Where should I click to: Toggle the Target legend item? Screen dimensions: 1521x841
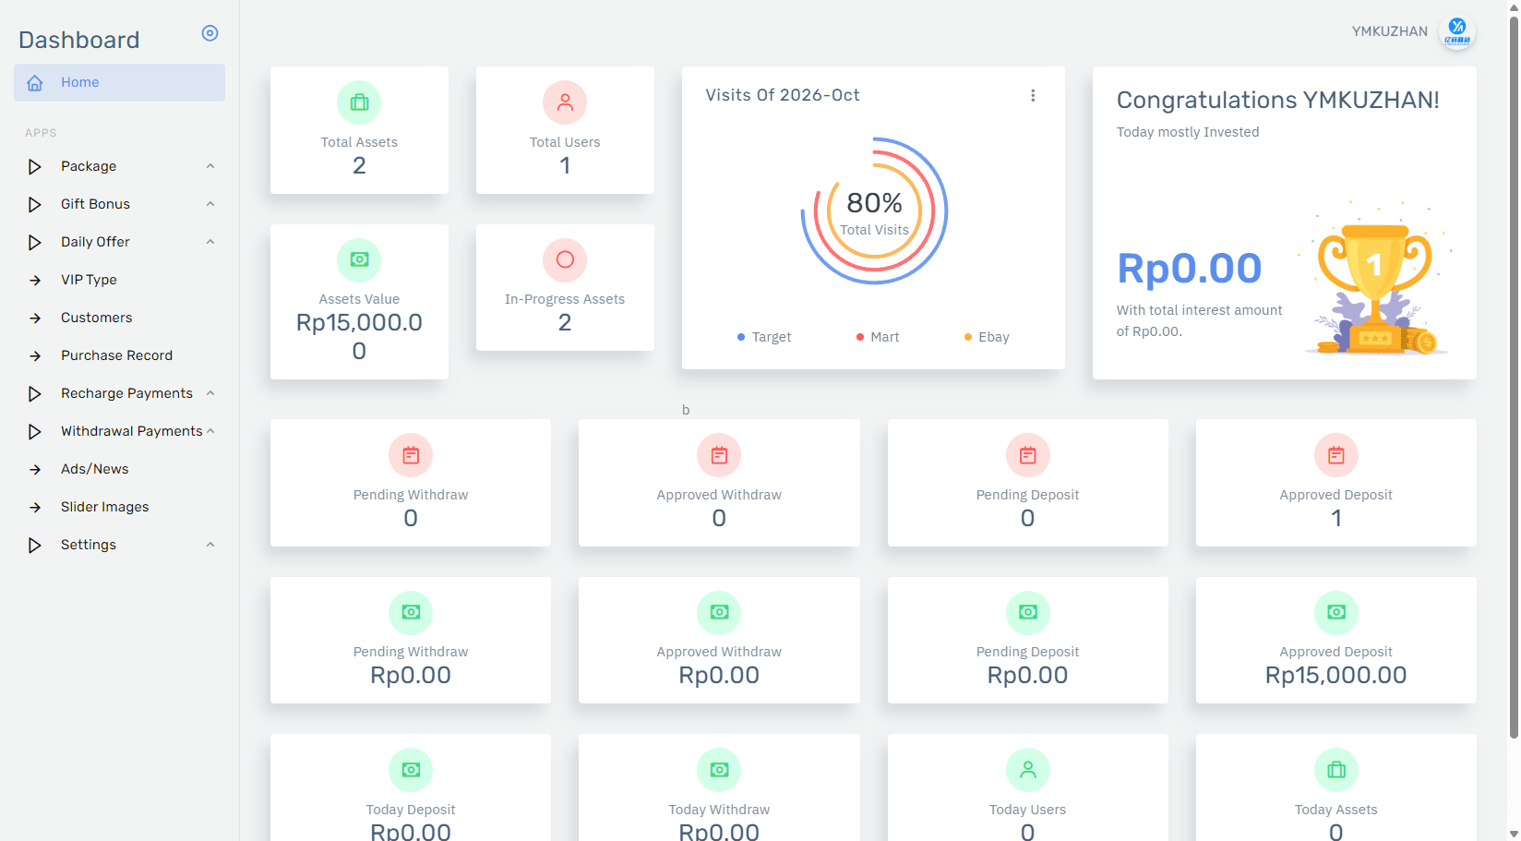point(764,337)
